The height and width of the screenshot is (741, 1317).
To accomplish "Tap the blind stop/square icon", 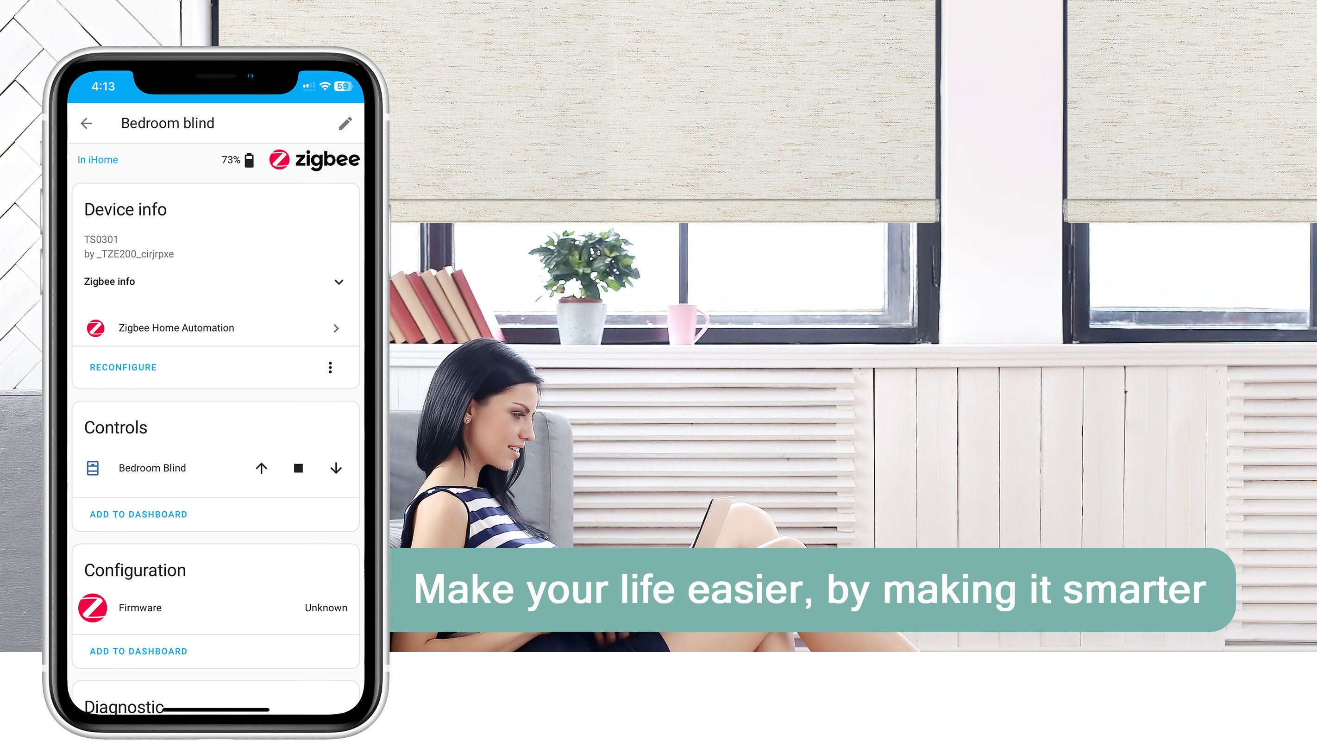I will (x=299, y=468).
